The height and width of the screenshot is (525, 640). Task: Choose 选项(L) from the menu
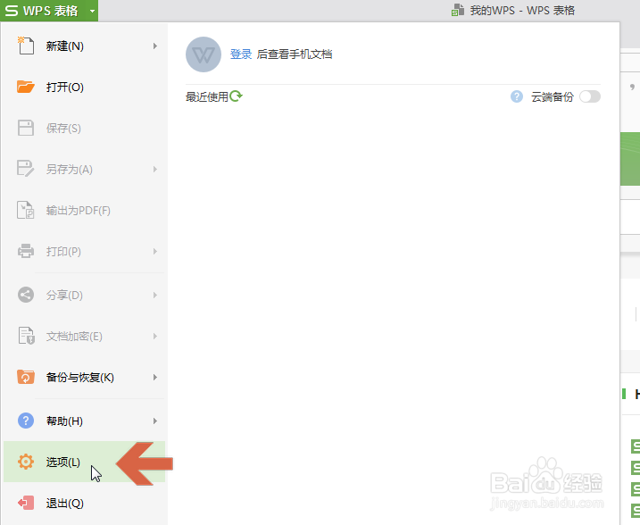click(85, 462)
